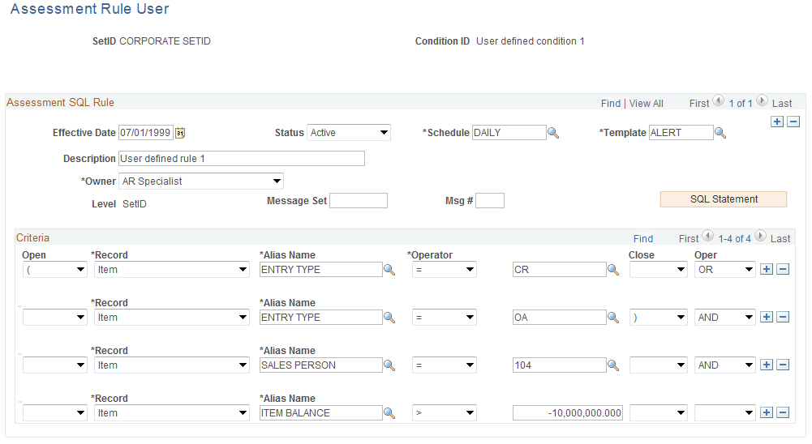This screenshot has height=444, width=812.
Task: Show previous row in Criteria grid
Action: (707, 237)
